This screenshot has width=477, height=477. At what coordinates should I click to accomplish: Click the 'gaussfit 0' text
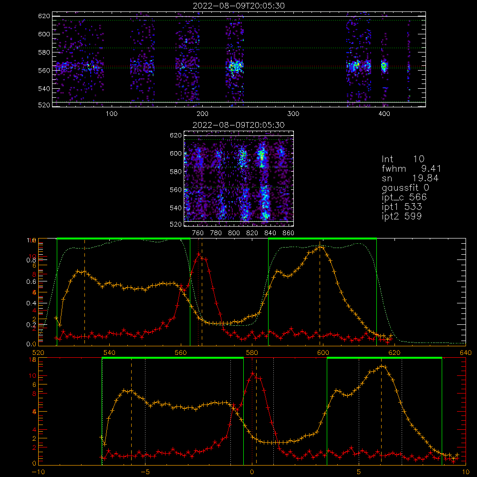coord(405,187)
